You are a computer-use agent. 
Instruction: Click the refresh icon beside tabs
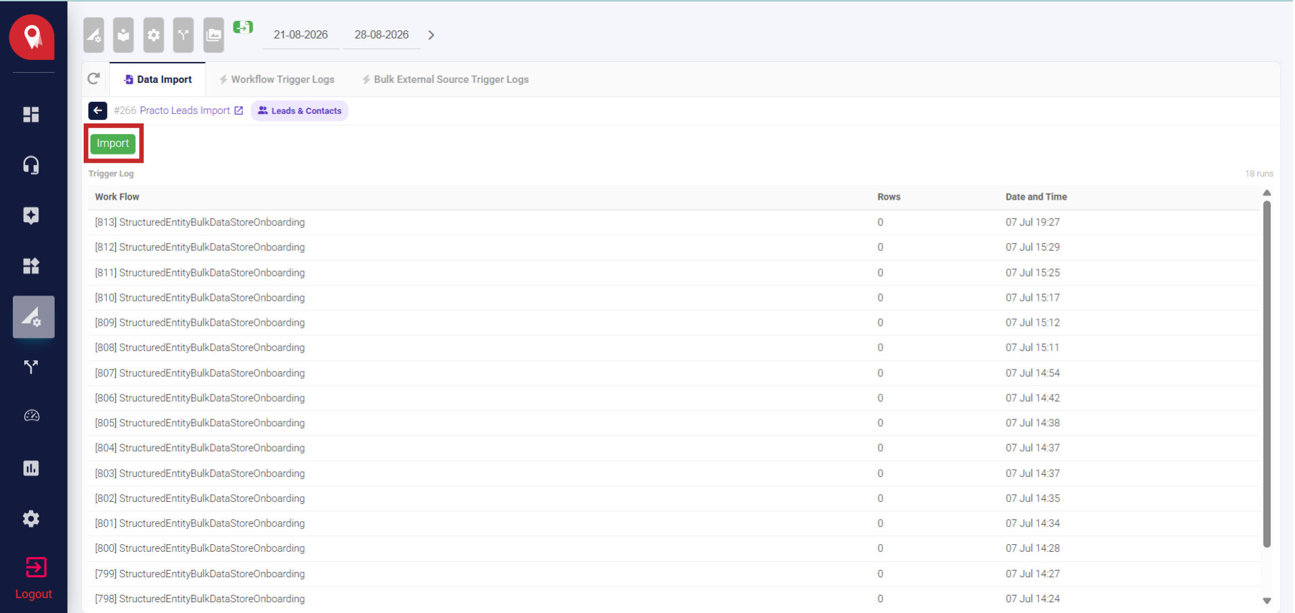click(94, 79)
